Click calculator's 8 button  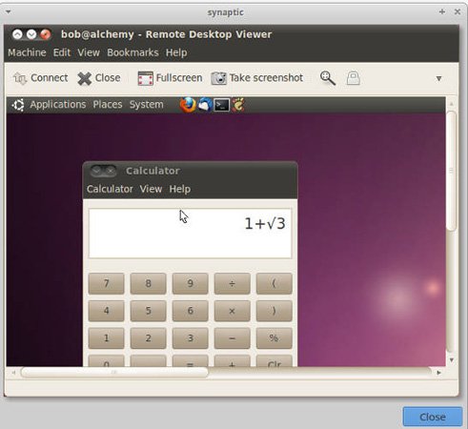tap(148, 283)
